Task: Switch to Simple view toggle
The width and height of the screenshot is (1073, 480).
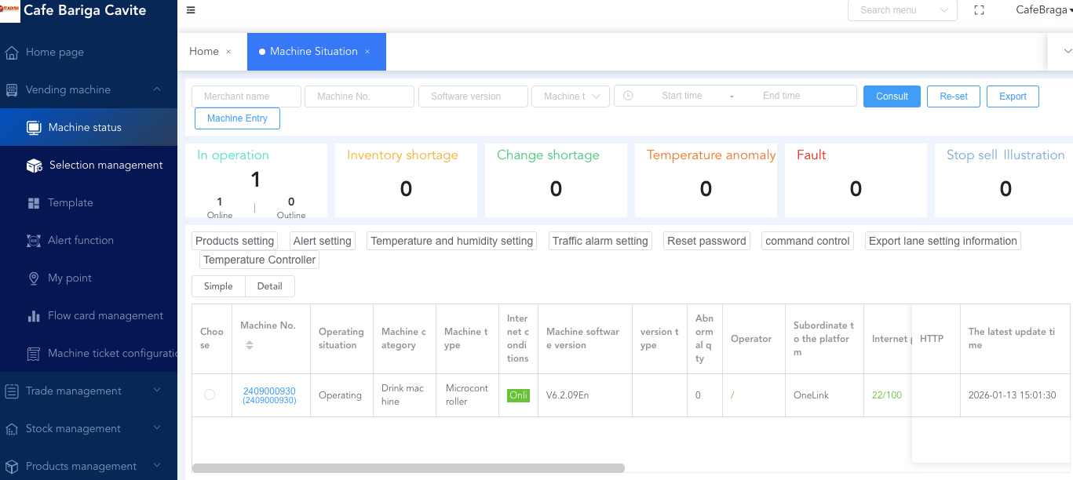Action: point(218,286)
